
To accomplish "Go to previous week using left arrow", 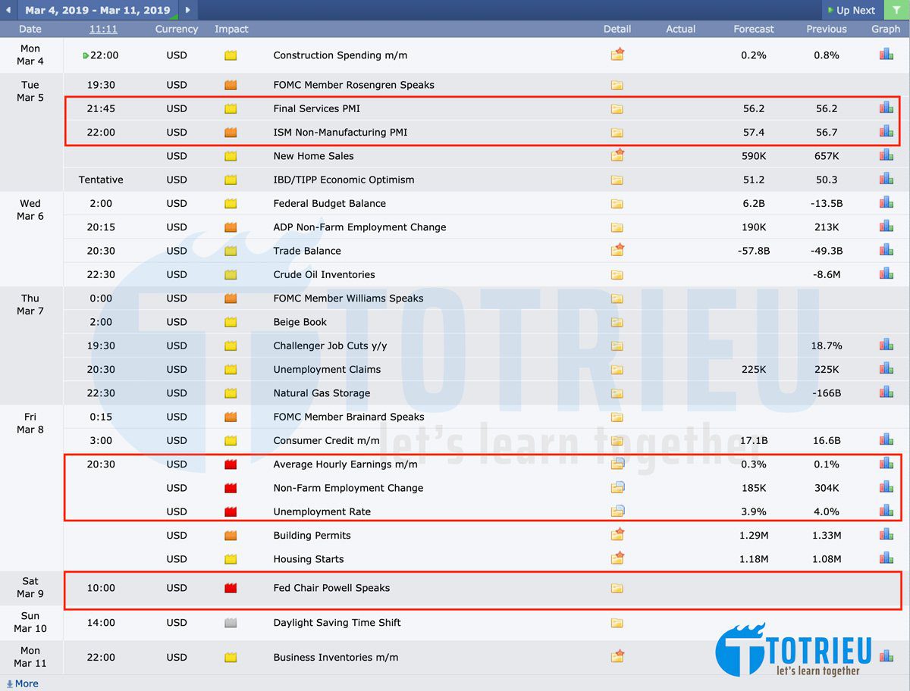I will 8,10.
